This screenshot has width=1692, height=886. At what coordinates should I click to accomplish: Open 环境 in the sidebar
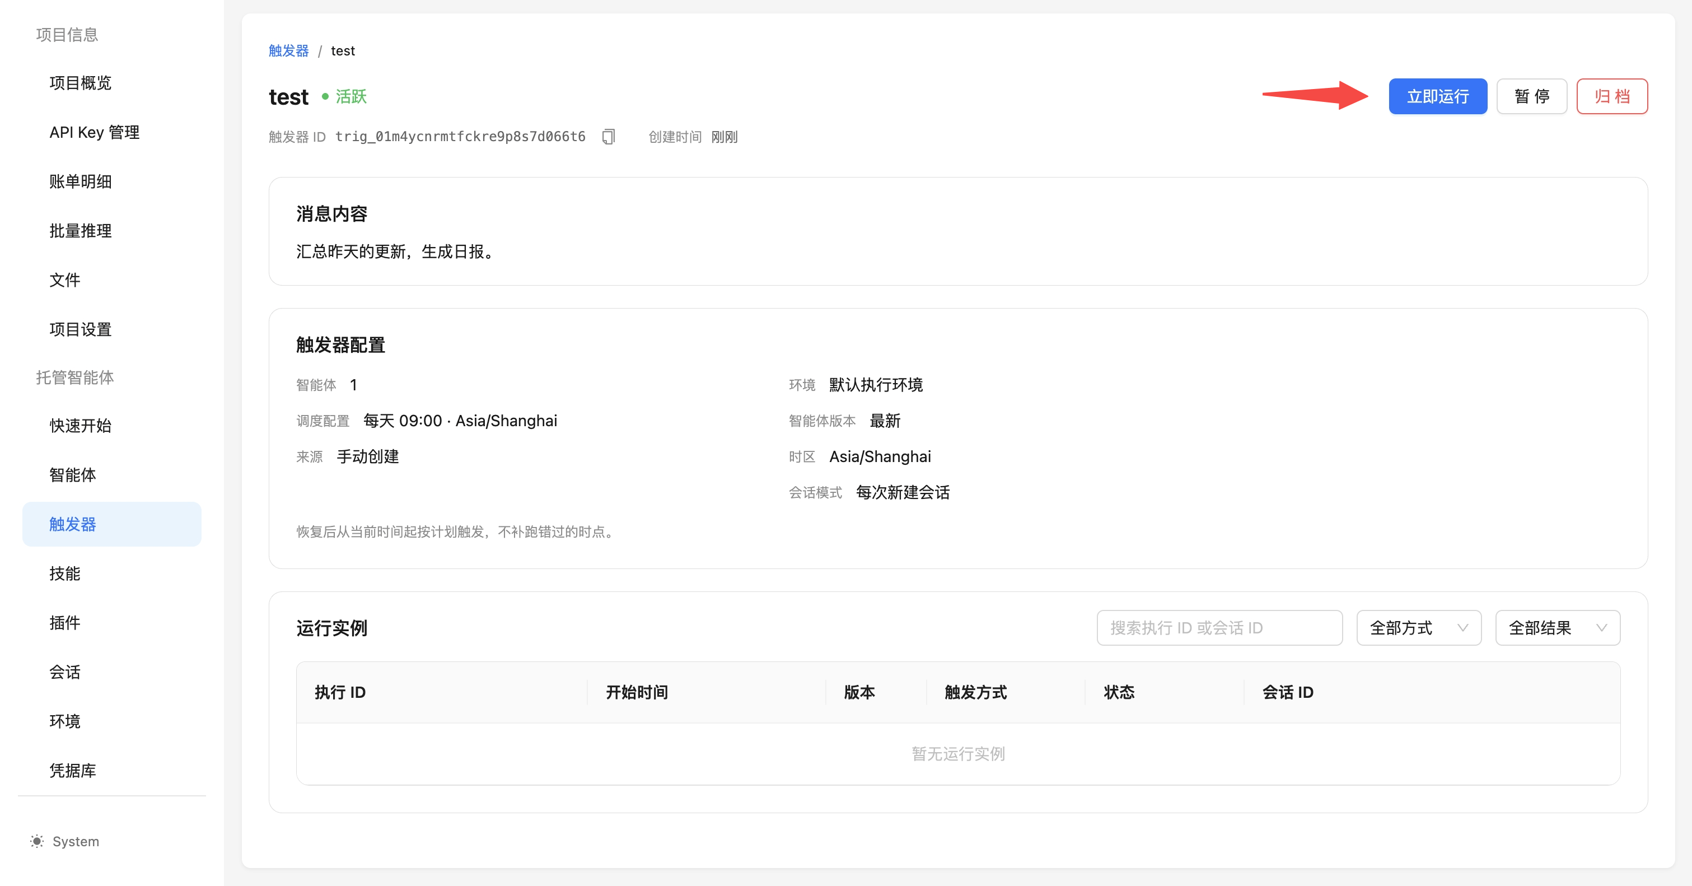[111, 721]
